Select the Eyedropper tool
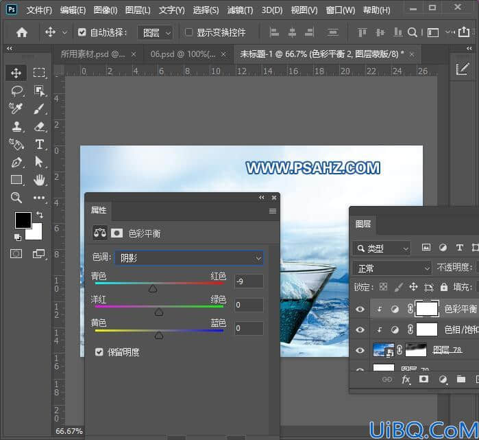 (15, 108)
